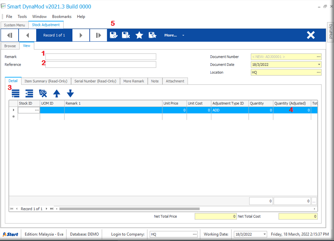
Task: Move the detail row up
Action: click(x=57, y=94)
